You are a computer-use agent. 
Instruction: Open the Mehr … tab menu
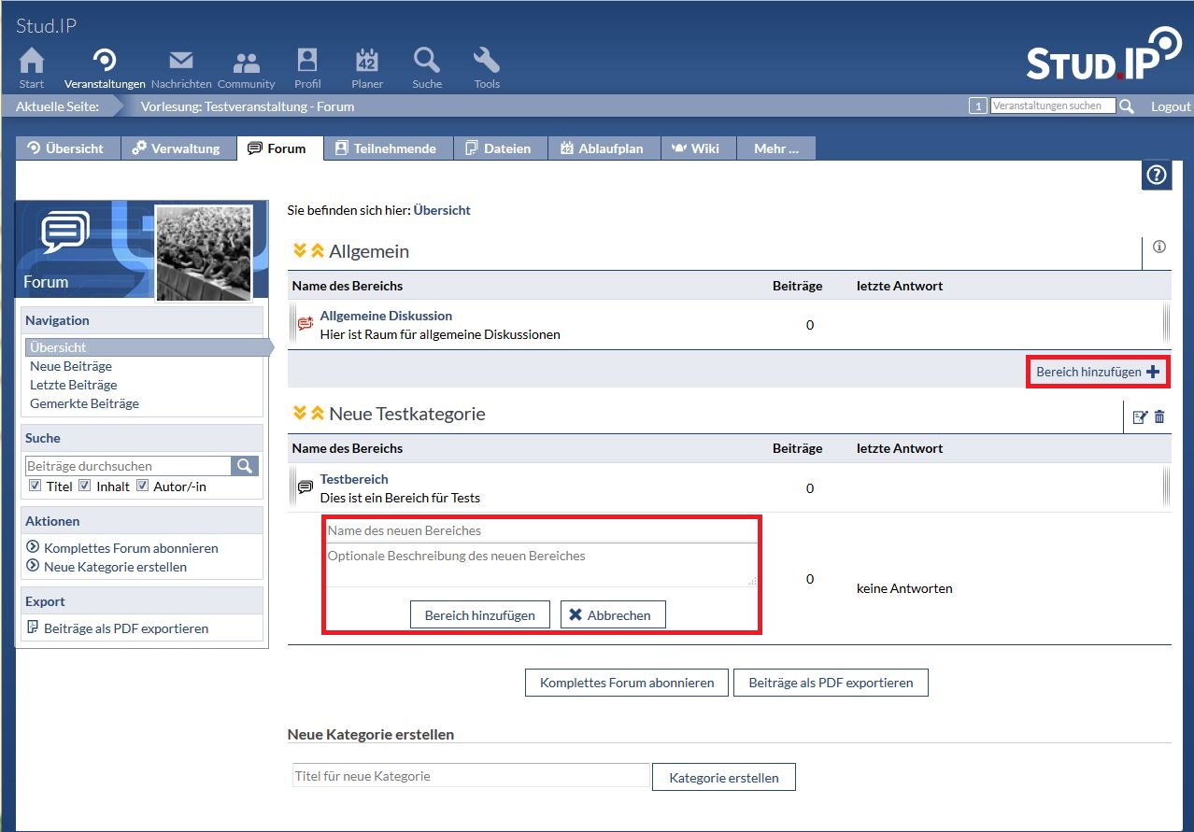pos(775,148)
